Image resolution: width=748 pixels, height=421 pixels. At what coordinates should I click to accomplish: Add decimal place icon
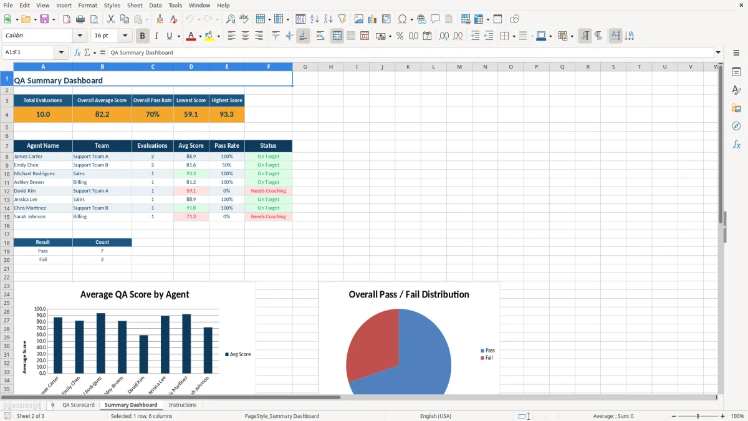coord(444,36)
